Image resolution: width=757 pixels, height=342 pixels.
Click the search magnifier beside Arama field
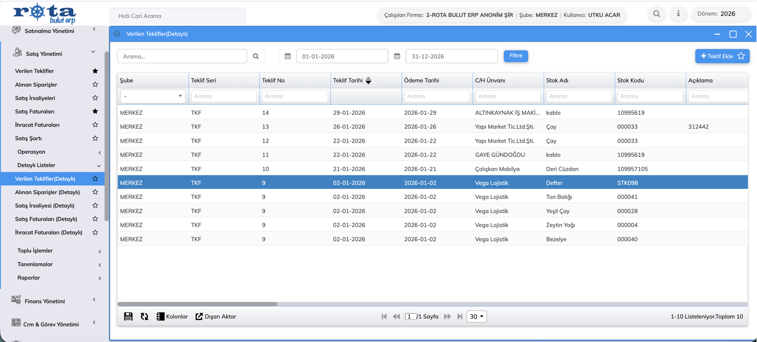click(x=256, y=56)
